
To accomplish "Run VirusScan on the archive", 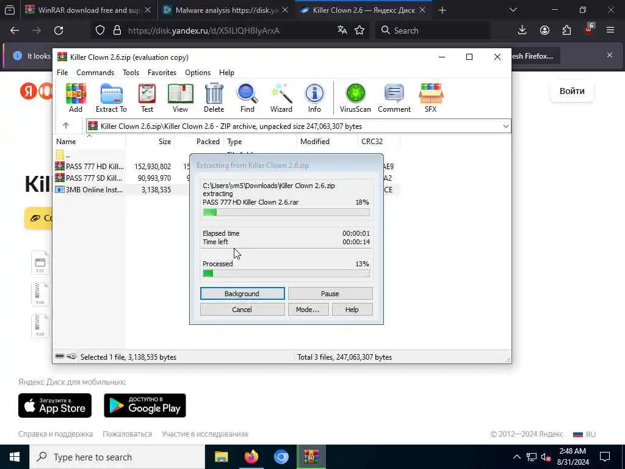I will tap(355, 98).
